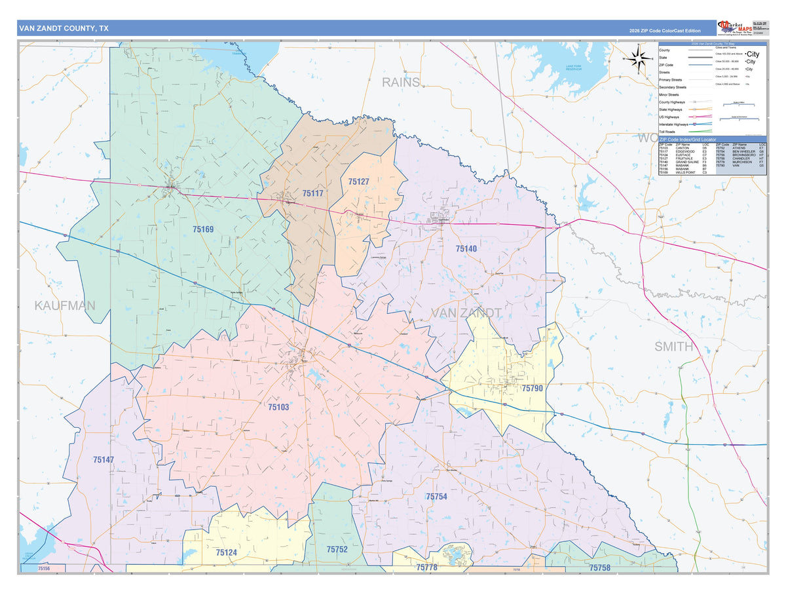Click the County Highways marker symbol in legend
786x595 pixels.
click(694, 102)
